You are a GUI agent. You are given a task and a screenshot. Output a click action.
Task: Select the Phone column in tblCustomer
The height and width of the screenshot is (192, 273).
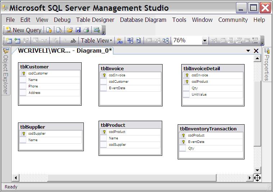[50, 86]
